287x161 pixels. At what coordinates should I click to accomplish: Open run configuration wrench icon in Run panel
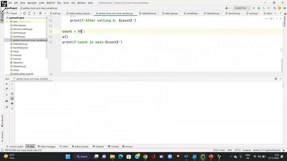pyautogui.click(x=7, y=89)
